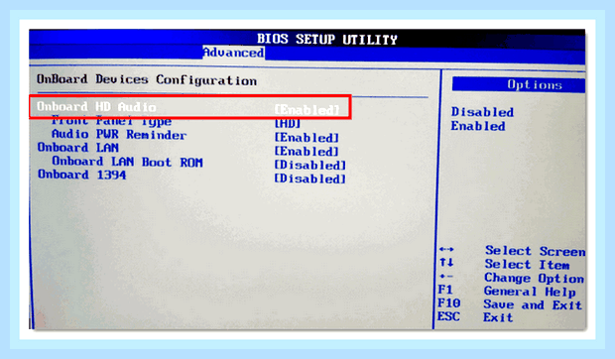Select the Front Panel Type setting
Image resolution: width=615 pixels, height=359 pixels.
(x=111, y=121)
